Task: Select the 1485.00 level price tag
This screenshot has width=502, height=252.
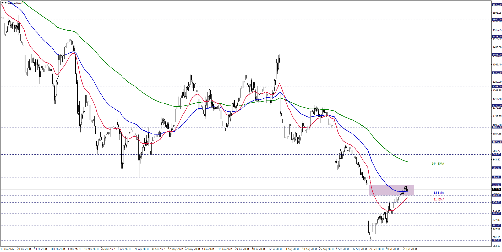Action: [496, 37]
